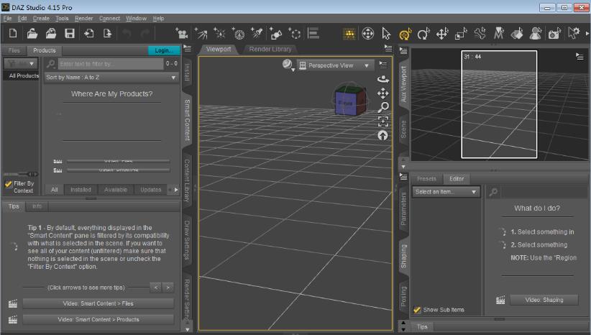Image resolution: width=591 pixels, height=335 pixels.
Task: Collapse the arrow below the Aux Viewport tab
Action: tap(403, 167)
